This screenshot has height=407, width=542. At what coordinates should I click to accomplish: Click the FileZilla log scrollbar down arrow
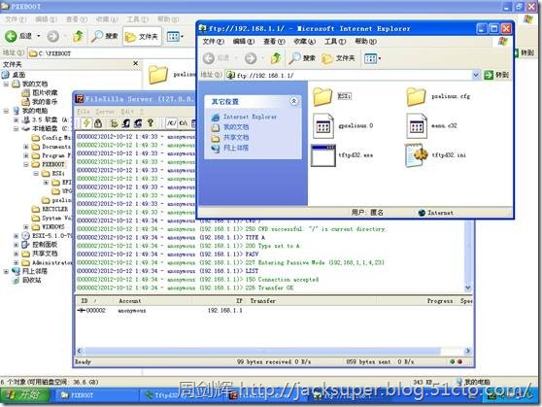467,288
